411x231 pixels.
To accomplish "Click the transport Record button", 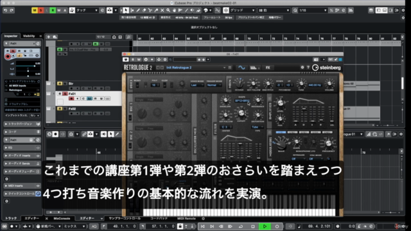I will [x=277, y=227].
